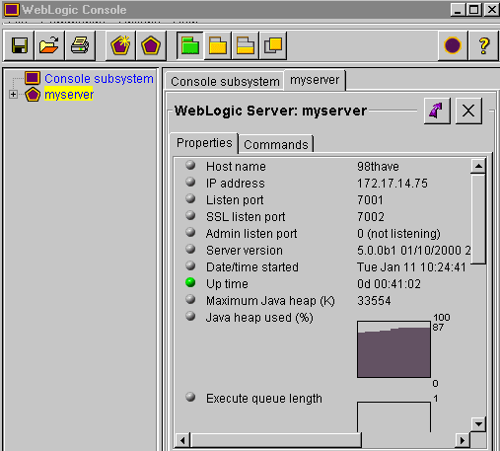Viewport: 500px width, 451px height.
Task: Click the vertical scrollbar thumb in properties list
Action: click(478, 219)
